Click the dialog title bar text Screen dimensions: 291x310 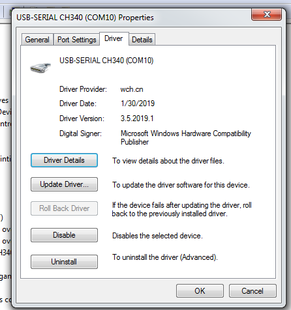coord(85,18)
